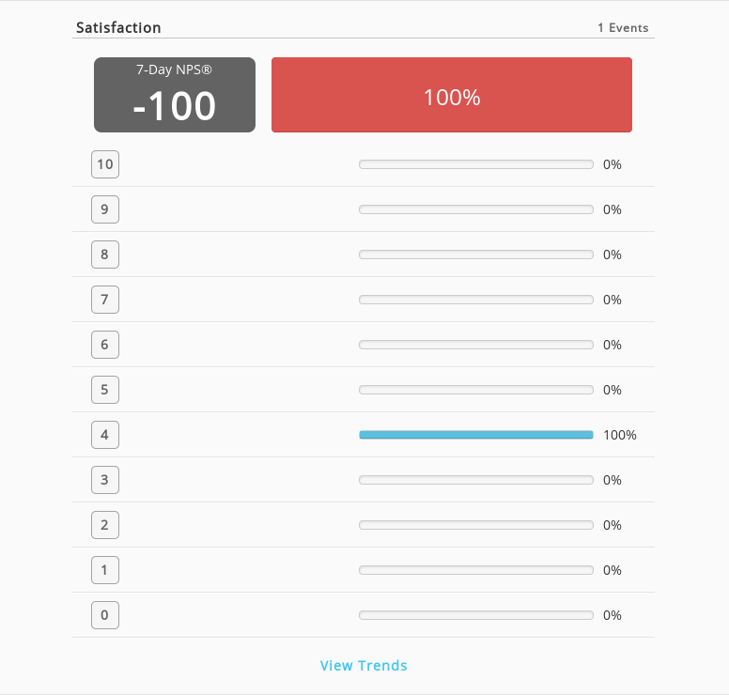Click the 100% label beside score 4

click(620, 435)
